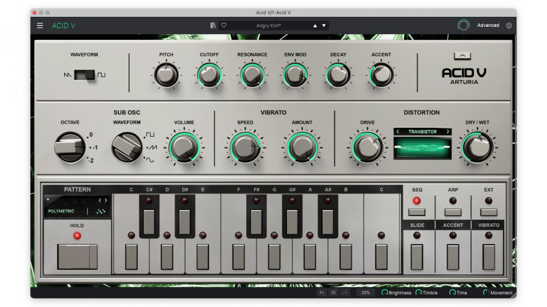This screenshot has height=307, width=547.
Task: Like preset with heart icon
Action: [x=224, y=25]
